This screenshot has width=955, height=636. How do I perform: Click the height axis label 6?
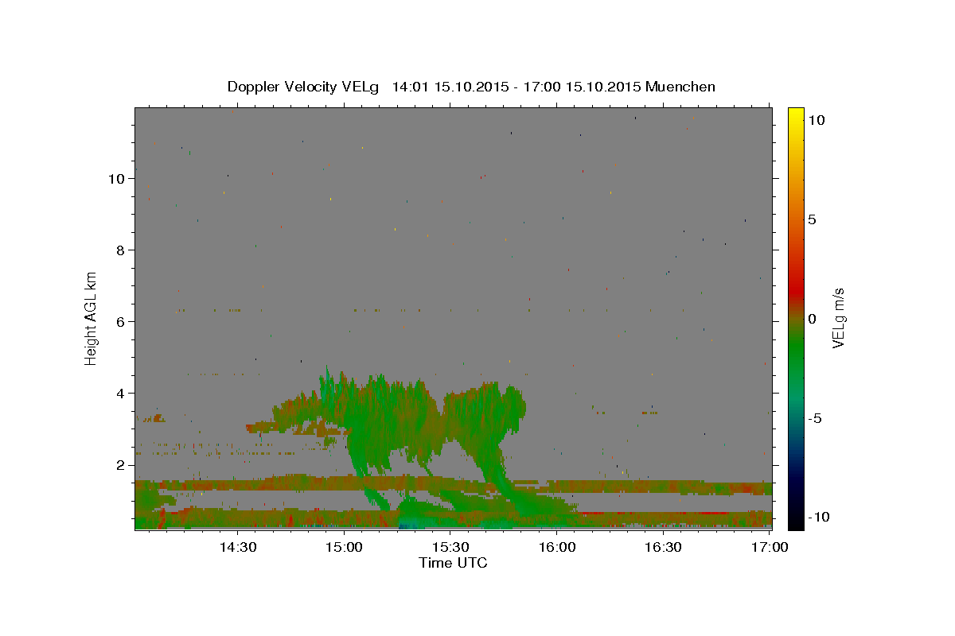[121, 322]
